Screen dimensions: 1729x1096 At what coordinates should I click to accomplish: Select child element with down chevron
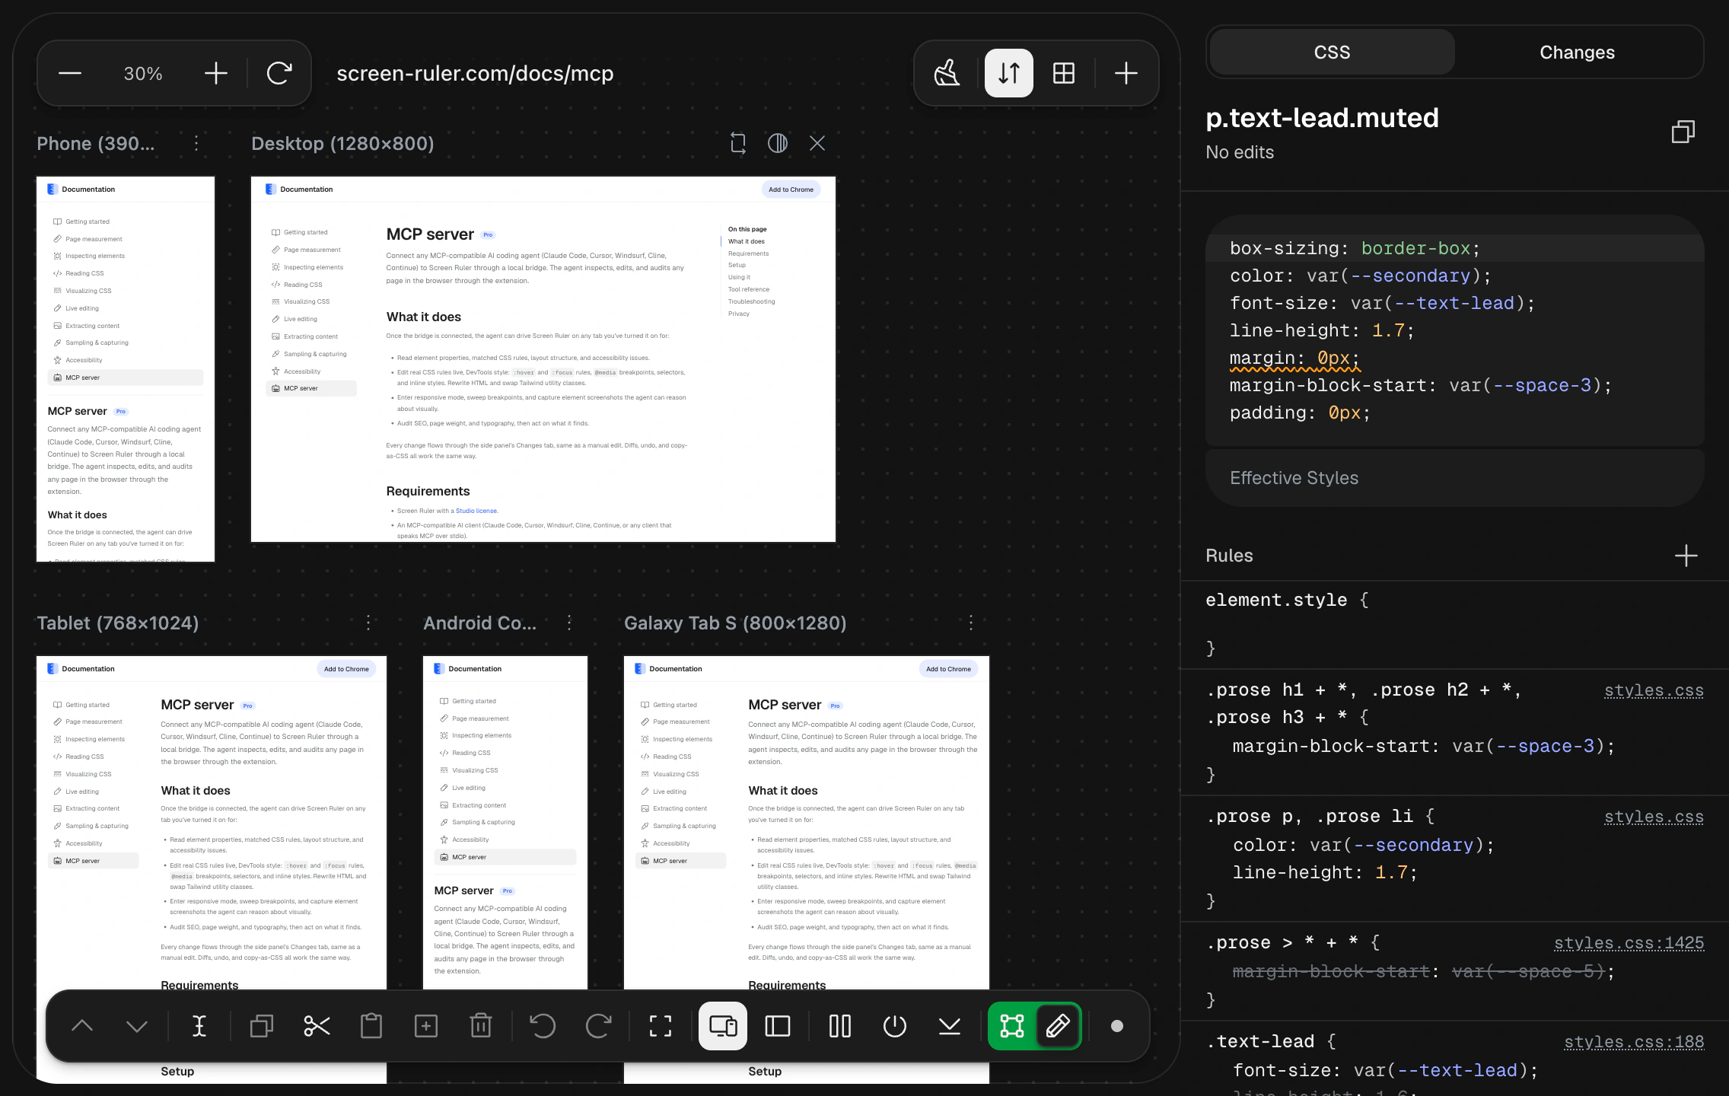click(x=137, y=1026)
